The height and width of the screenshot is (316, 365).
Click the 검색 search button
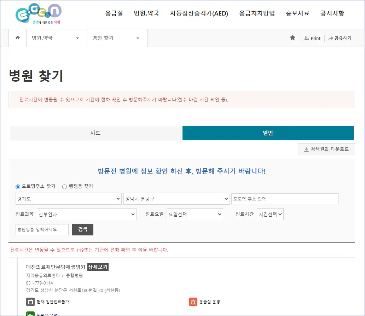point(82,229)
